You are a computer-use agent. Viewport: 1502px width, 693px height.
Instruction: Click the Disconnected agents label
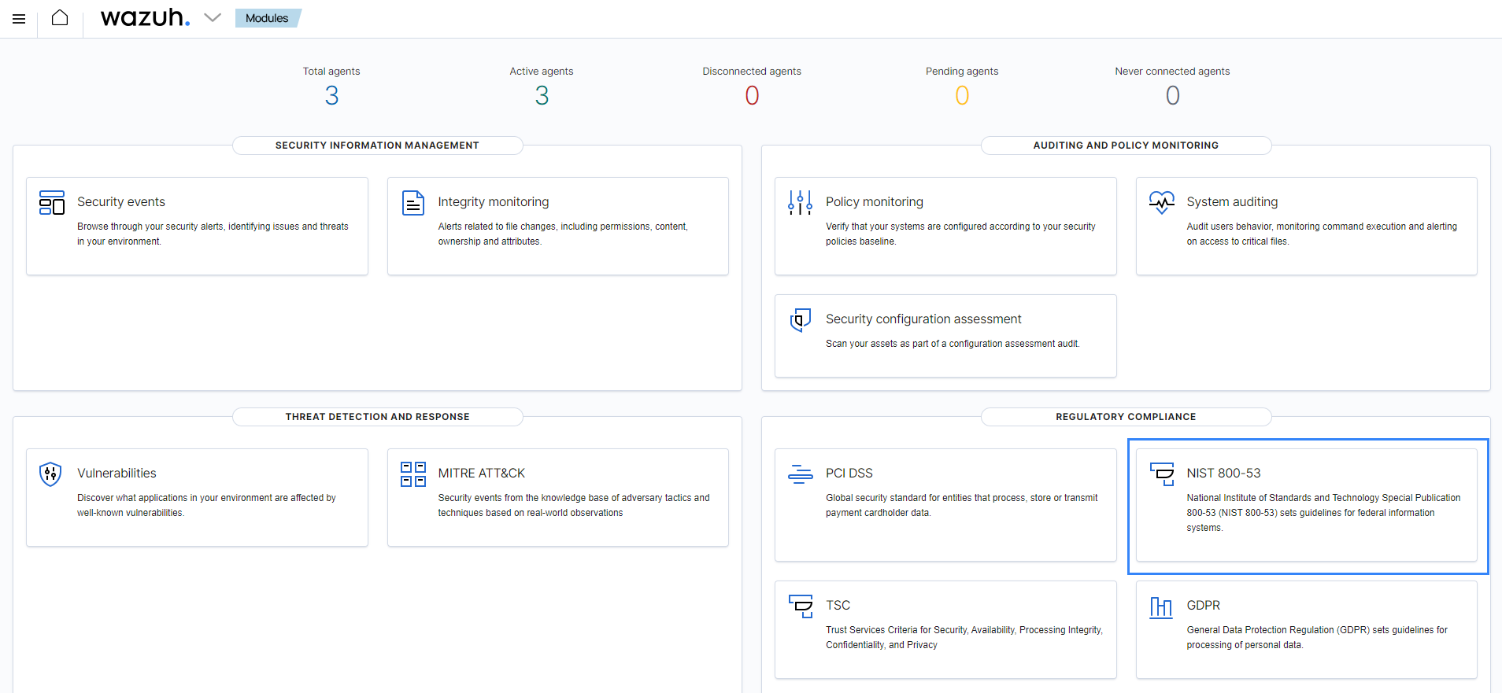(x=752, y=72)
